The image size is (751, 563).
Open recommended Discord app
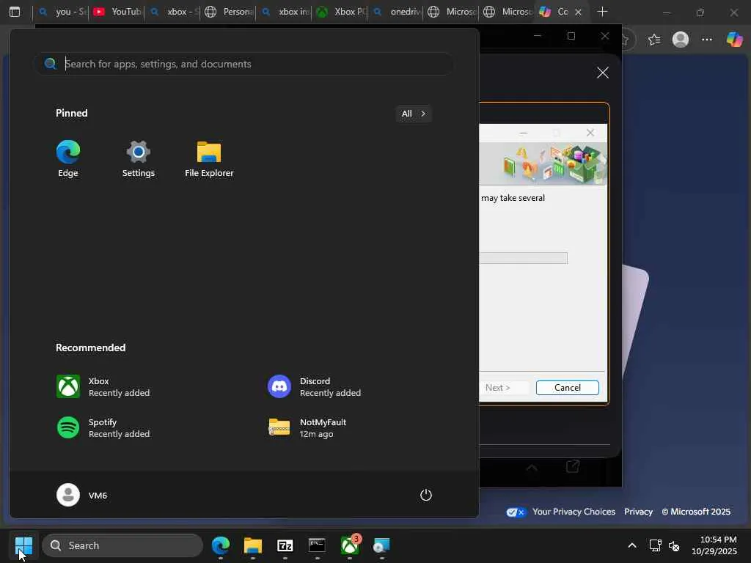pos(314,387)
